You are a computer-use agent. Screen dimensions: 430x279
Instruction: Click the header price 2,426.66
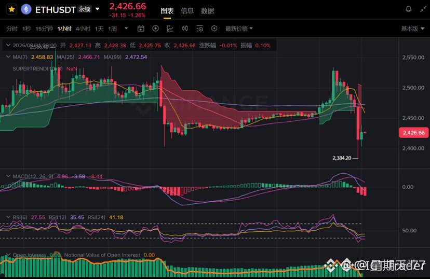(128, 6)
